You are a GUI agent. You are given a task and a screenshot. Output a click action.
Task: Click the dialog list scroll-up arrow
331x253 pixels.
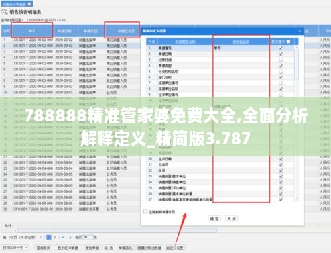click(297, 48)
